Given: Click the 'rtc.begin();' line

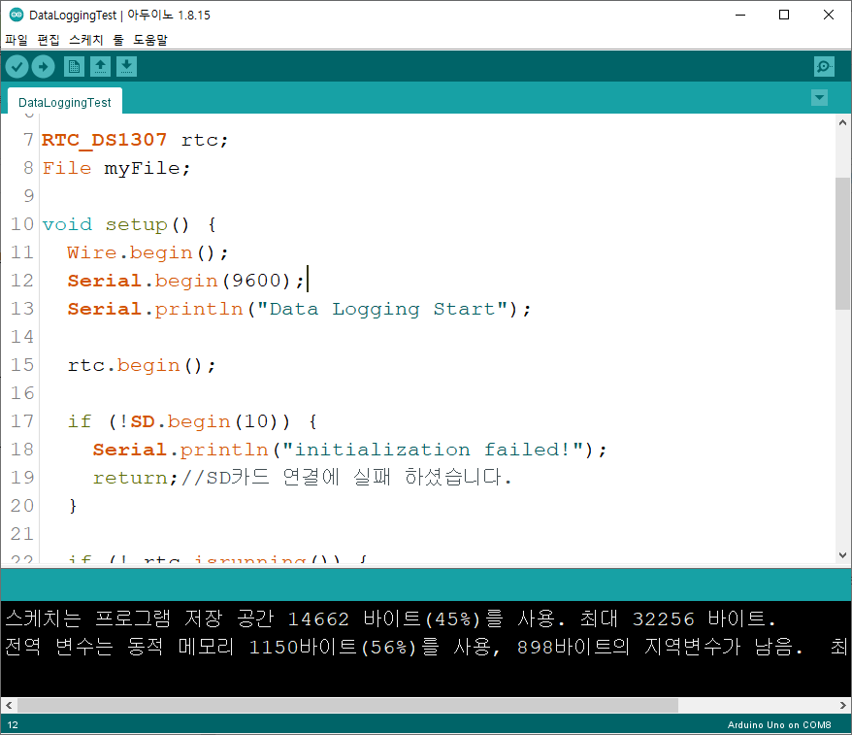Looking at the screenshot, I should coord(142,365).
